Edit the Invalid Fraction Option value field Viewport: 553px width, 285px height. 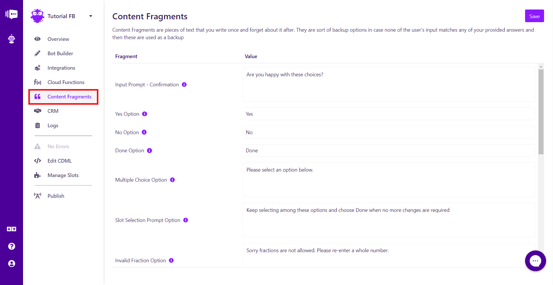389,255
